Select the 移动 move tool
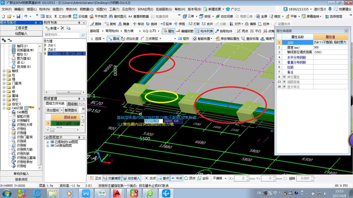This screenshot has width=353, height=198. [138, 24]
